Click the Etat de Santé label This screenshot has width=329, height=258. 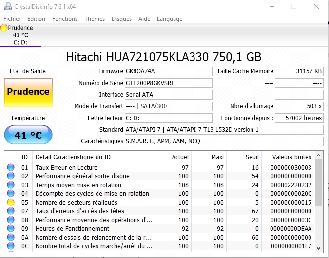28,71
